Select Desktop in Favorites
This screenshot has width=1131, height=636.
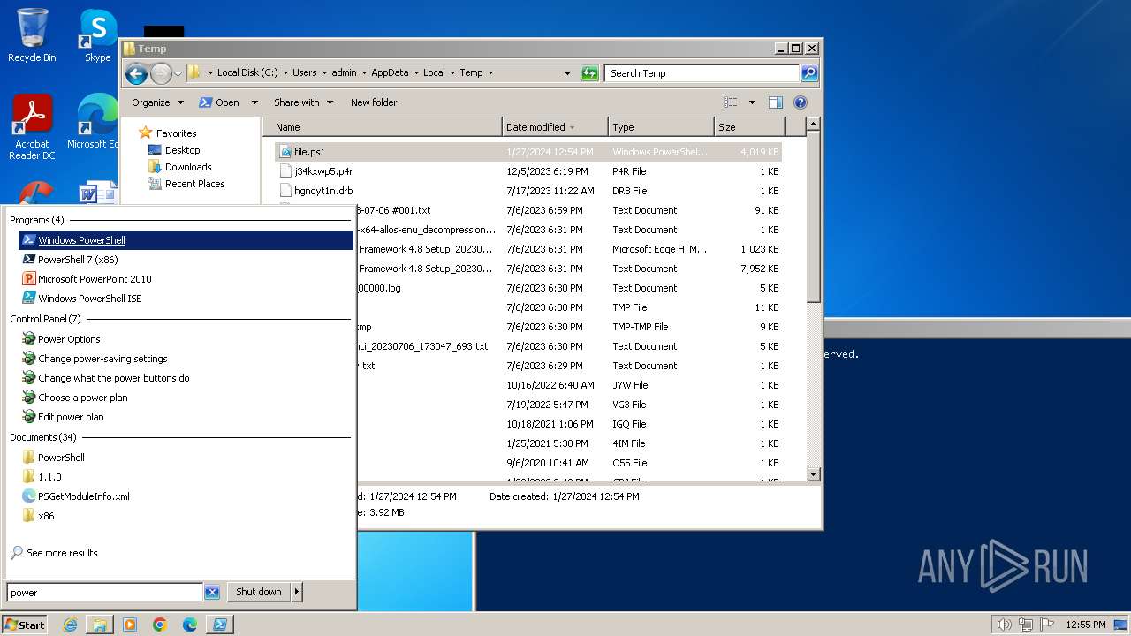click(x=182, y=150)
